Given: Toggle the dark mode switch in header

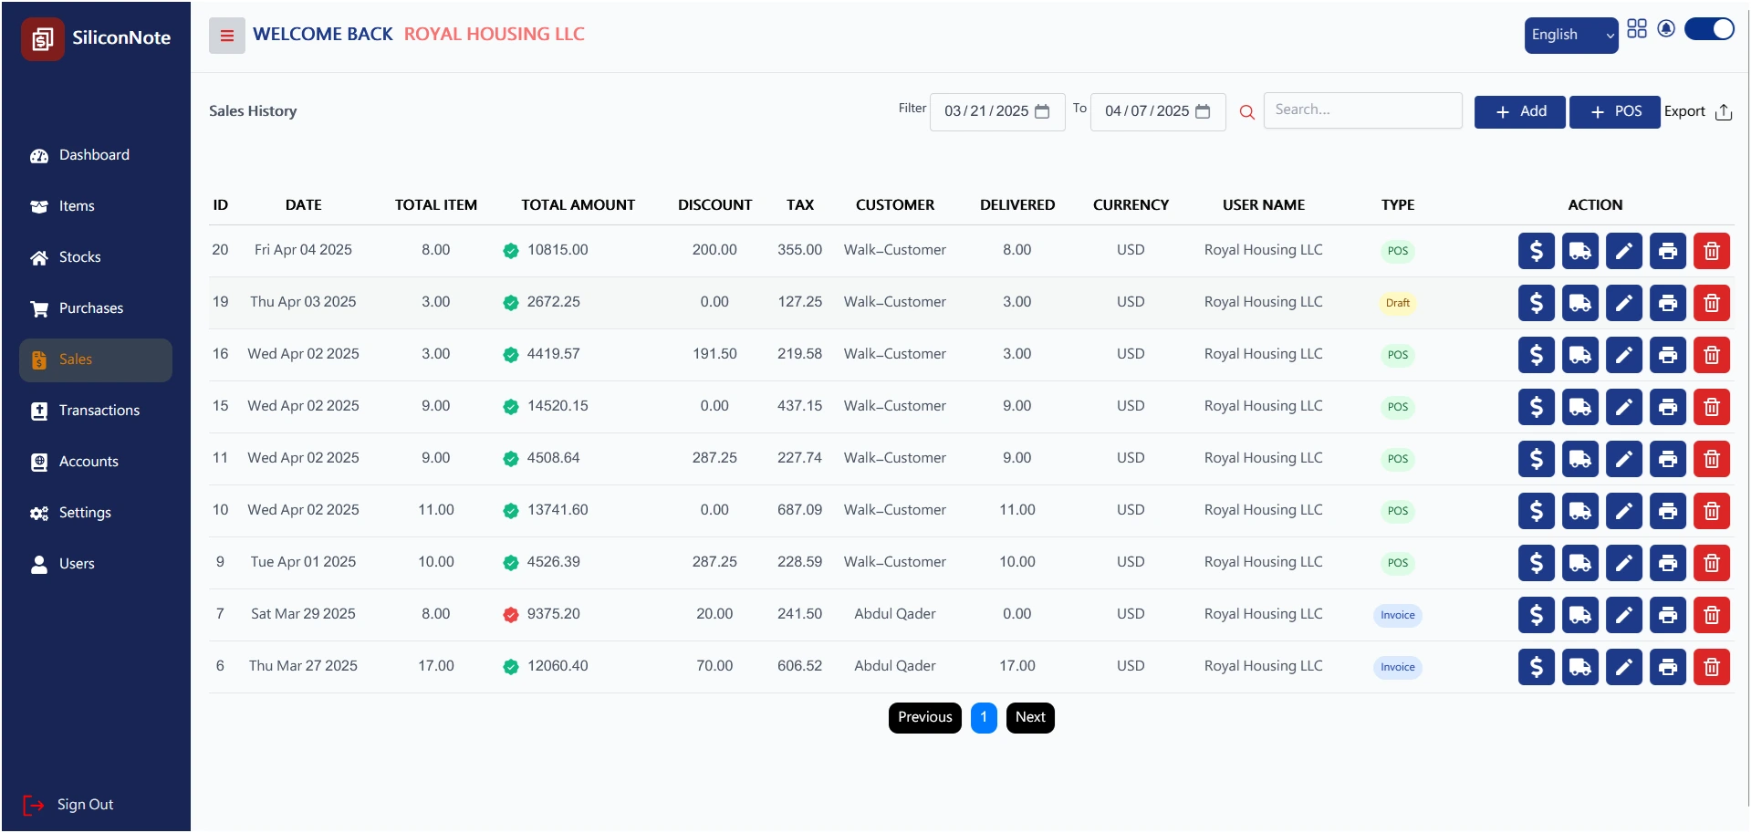Looking at the screenshot, I should tap(1708, 29).
